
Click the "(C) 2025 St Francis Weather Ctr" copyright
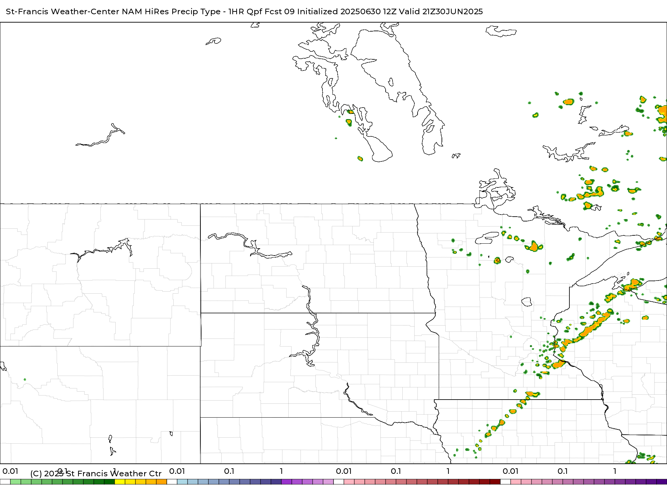(96, 474)
